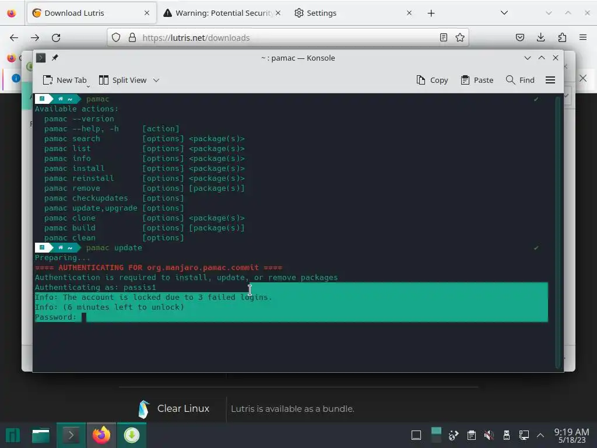Click the show desktop tray icon
The width and height of the screenshot is (597, 448).
pyautogui.click(x=416, y=435)
